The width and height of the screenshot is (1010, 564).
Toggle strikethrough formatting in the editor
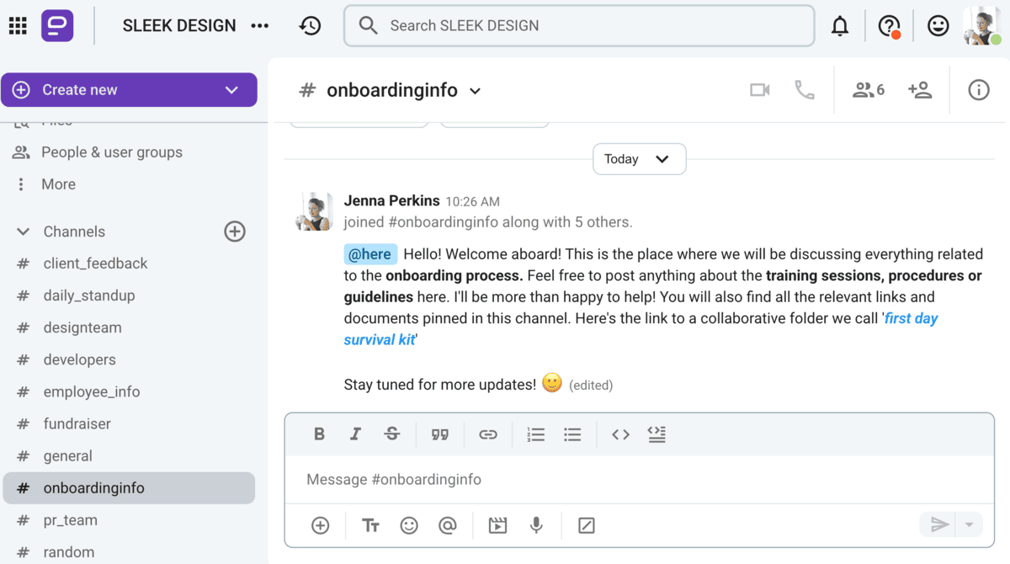point(392,434)
